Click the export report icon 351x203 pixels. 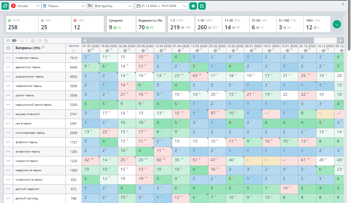(202, 6)
